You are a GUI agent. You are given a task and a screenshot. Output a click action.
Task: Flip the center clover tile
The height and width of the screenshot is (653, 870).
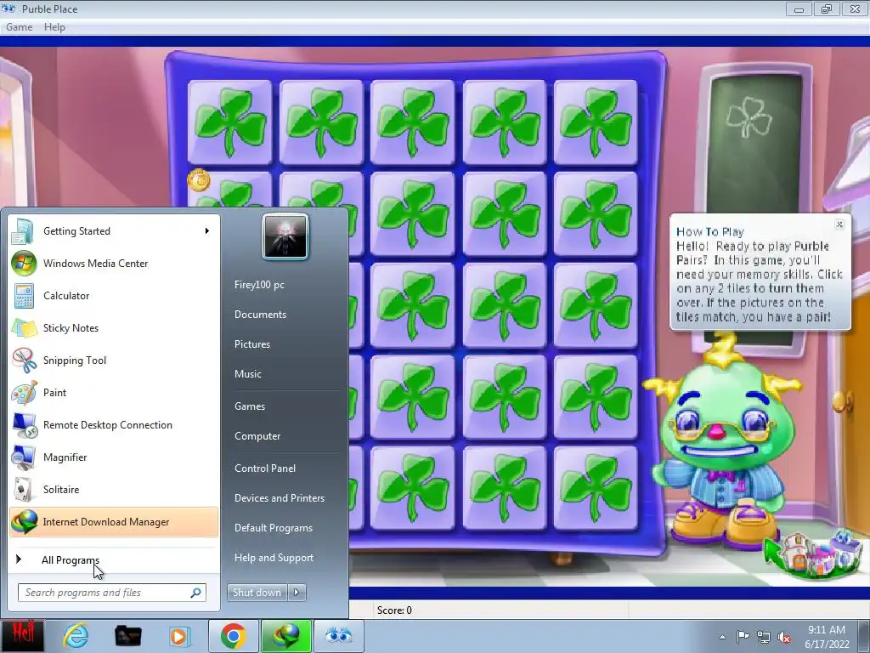click(x=413, y=305)
